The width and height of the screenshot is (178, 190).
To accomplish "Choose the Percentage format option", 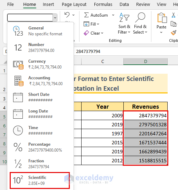I will (x=40, y=147).
